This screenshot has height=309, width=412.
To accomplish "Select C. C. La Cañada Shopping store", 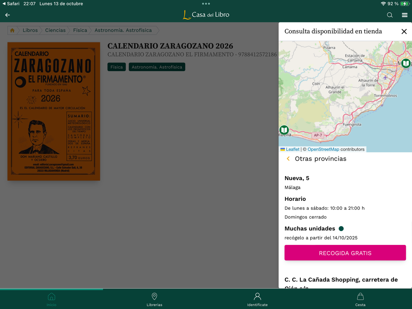I will [x=341, y=282].
